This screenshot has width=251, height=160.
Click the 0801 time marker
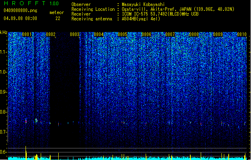click(27, 34)
